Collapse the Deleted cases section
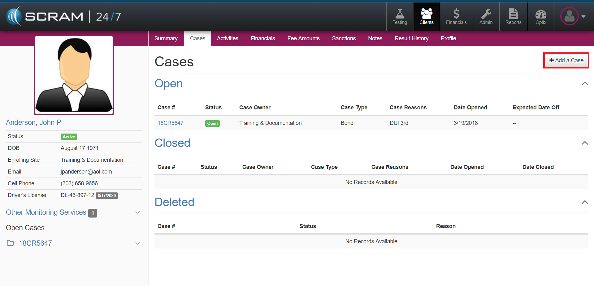Screen dimensions: 594x286 coord(584,202)
